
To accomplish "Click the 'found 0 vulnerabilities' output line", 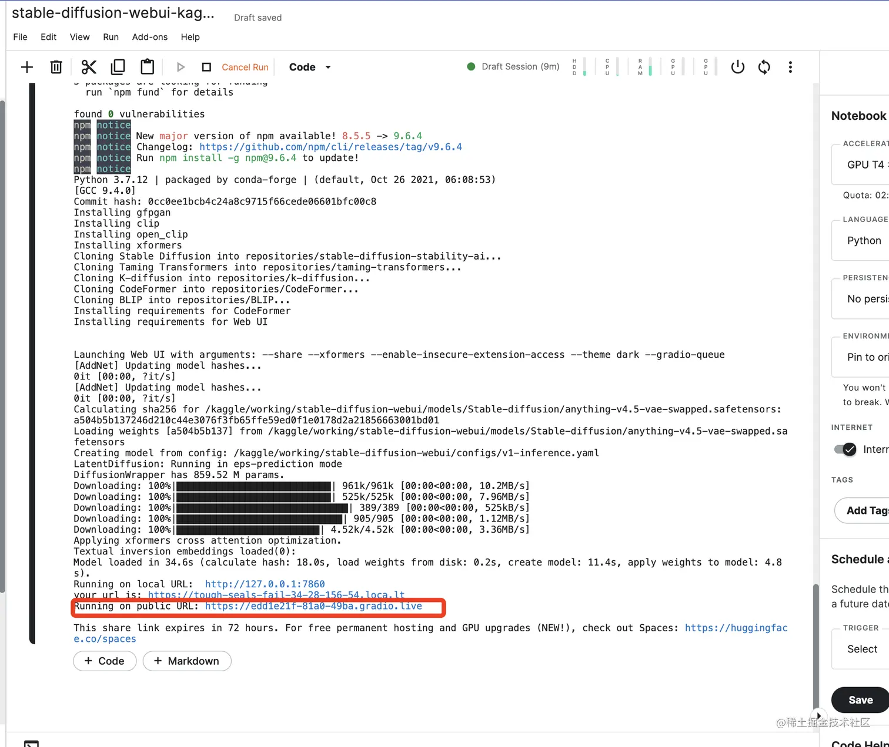I will tap(139, 114).
